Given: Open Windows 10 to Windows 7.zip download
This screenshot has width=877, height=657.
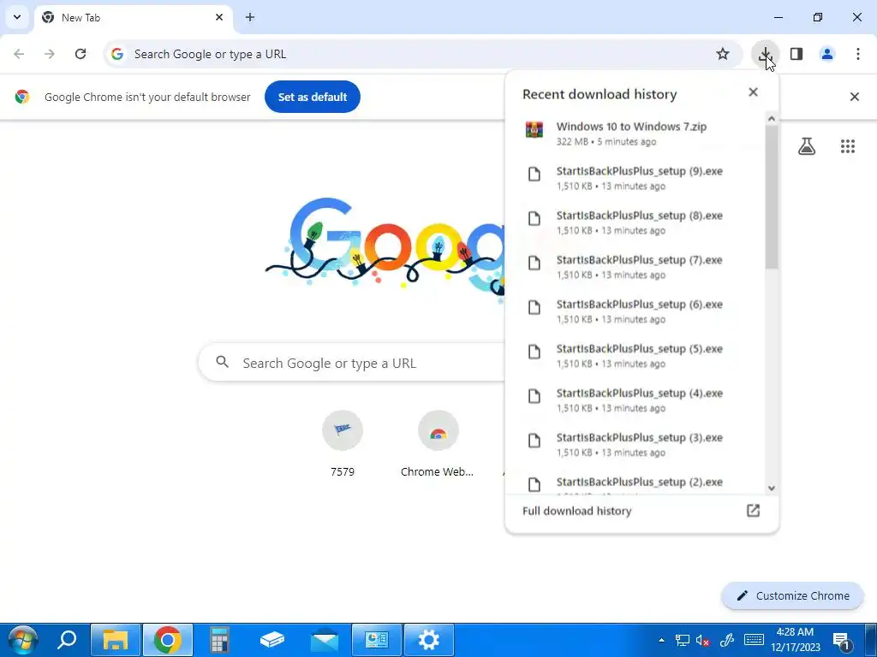Looking at the screenshot, I should click(635, 133).
